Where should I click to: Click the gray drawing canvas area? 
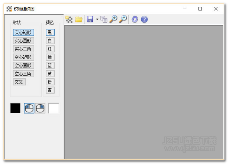pos(144,92)
